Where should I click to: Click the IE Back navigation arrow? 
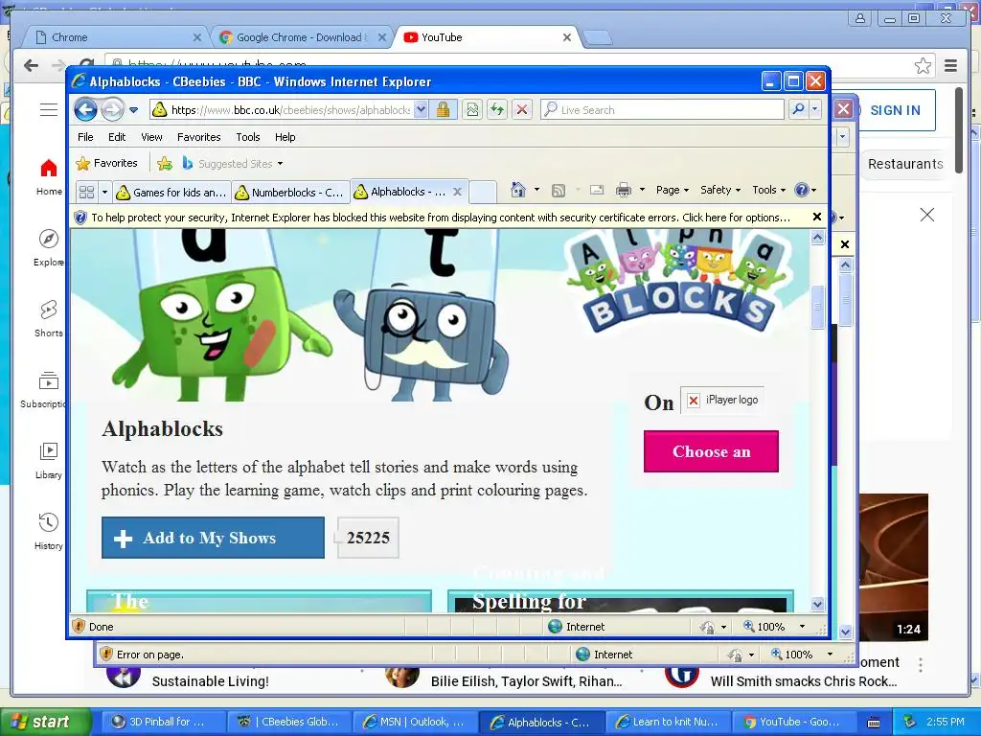85,110
